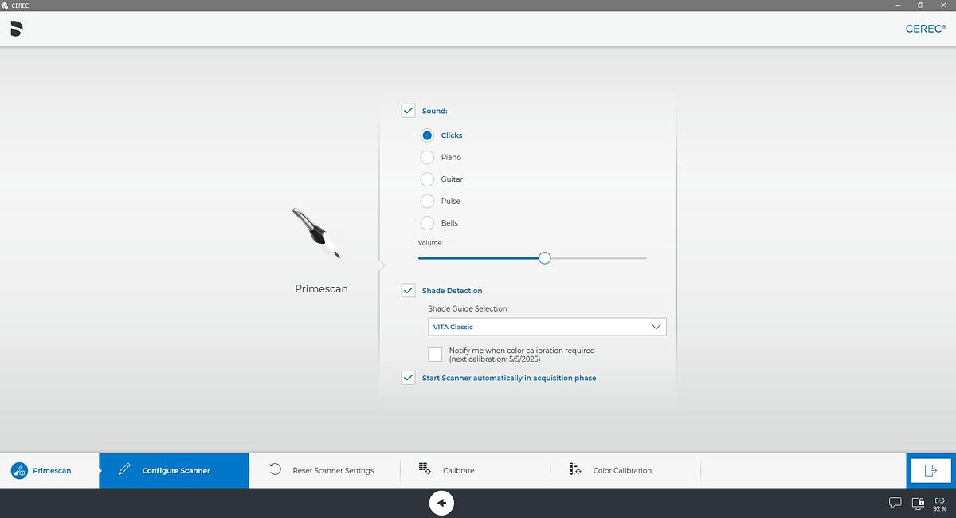The height and width of the screenshot is (518, 956).
Task: Select the Piano sound option
Action: point(427,157)
